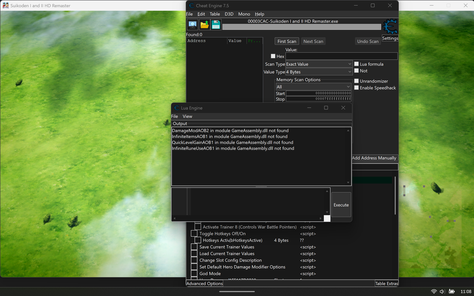474x296 pixels.
Task: Open the Help menu
Action: (260, 14)
